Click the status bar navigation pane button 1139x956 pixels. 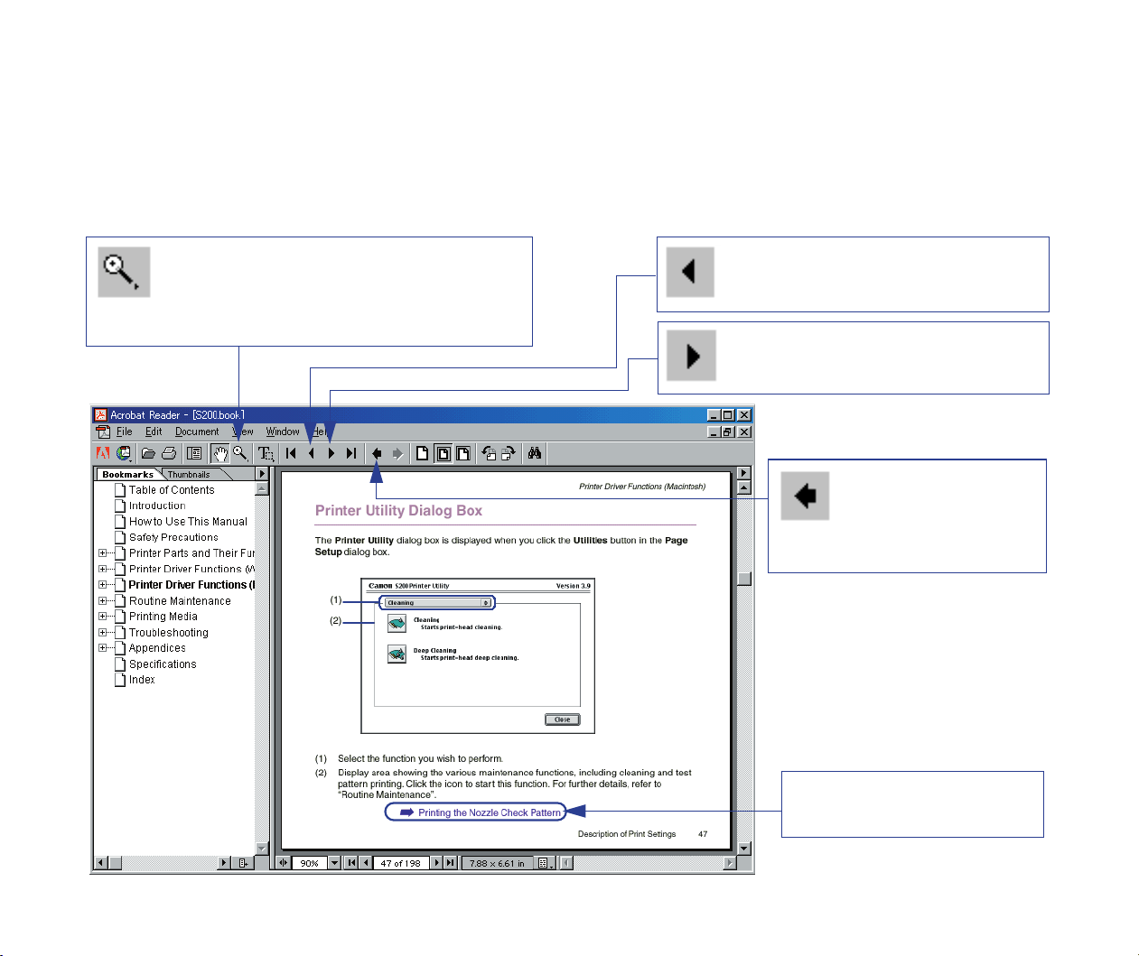pos(284,863)
